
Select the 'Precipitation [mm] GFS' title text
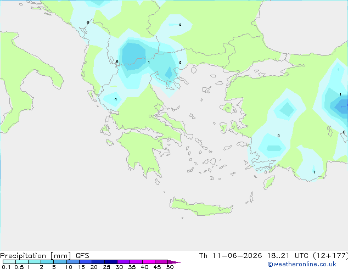click(44, 256)
